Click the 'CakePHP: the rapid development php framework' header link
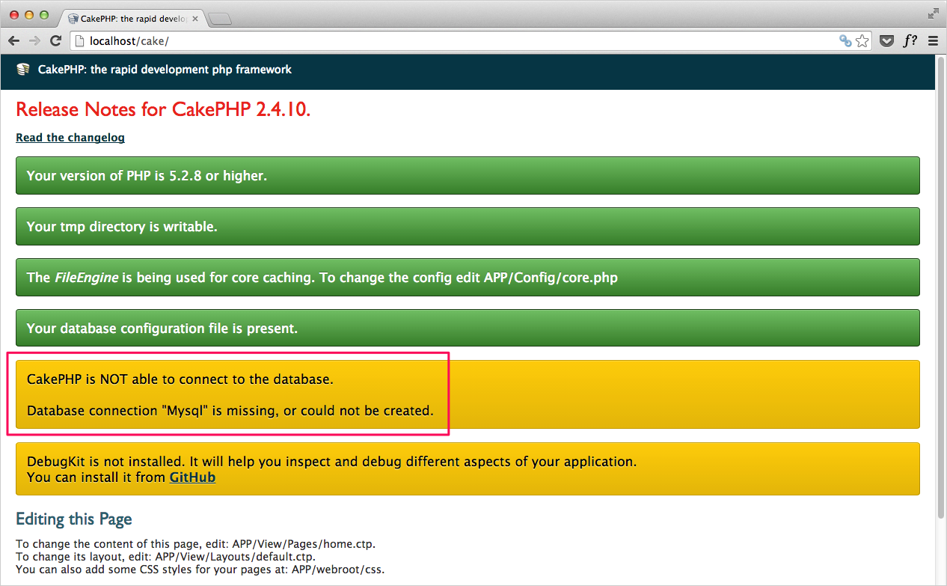This screenshot has width=947, height=586. point(165,70)
